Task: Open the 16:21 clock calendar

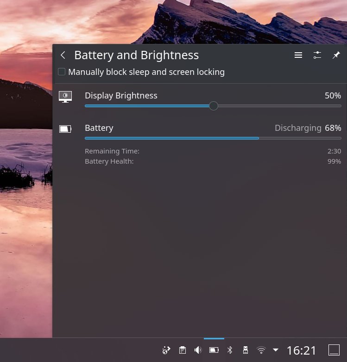Action: 302,350
